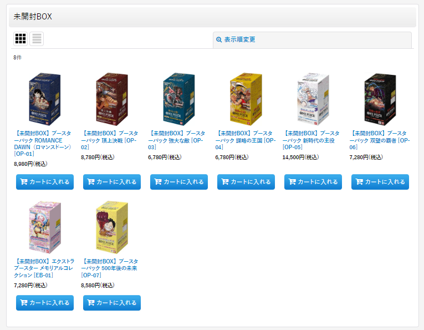The height and width of the screenshot is (330, 424).
Task: Open the ROMANCE DAWN OP-01 product link
Action: click(43, 144)
